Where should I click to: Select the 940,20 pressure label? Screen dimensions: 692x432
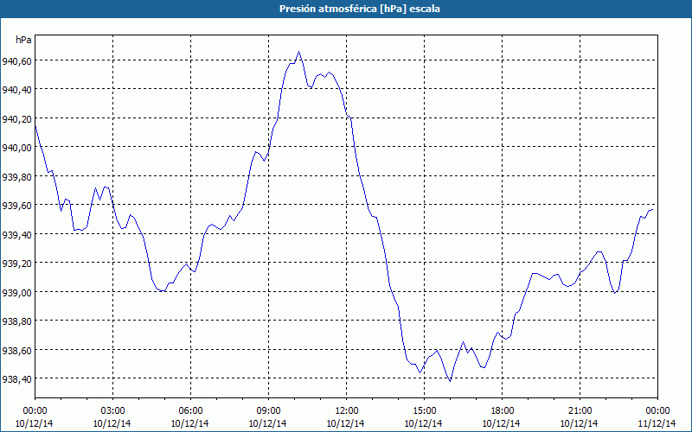(x=16, y=119)
